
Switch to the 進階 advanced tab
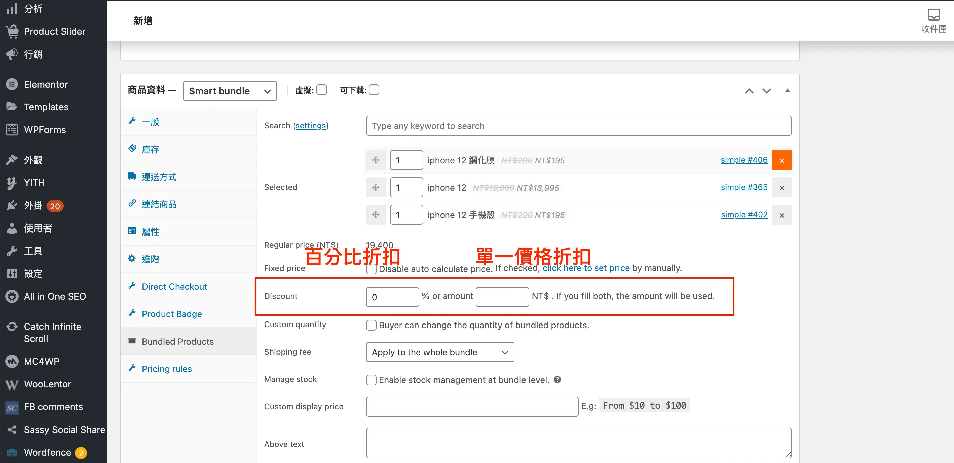point(189,259)
